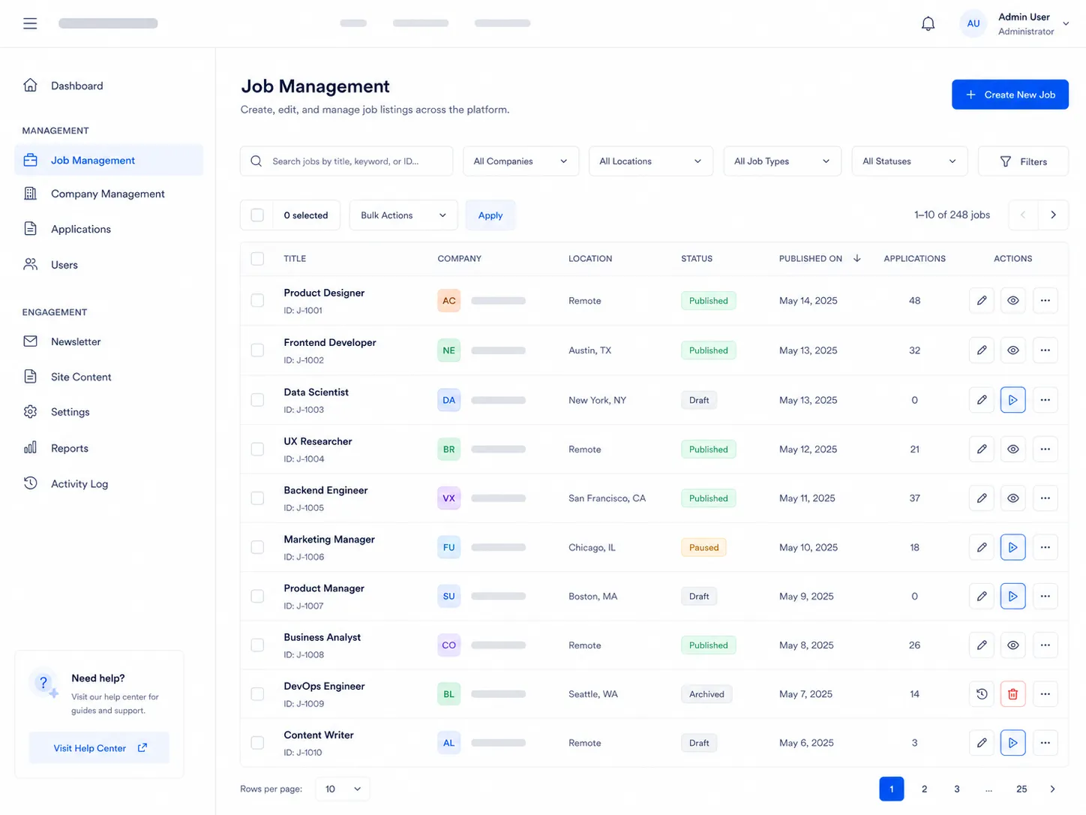1086x815 pixels.
Task: Publish the Data Scientist draft via play icon
Action: pos(1012,400)
